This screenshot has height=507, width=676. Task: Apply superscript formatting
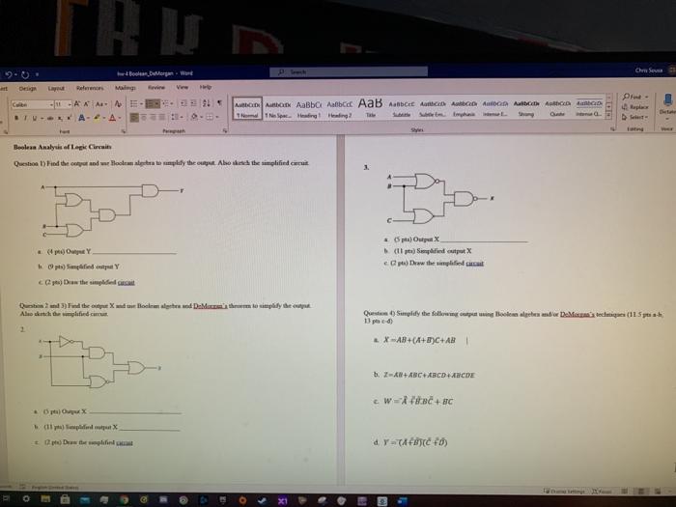(69, 117)
